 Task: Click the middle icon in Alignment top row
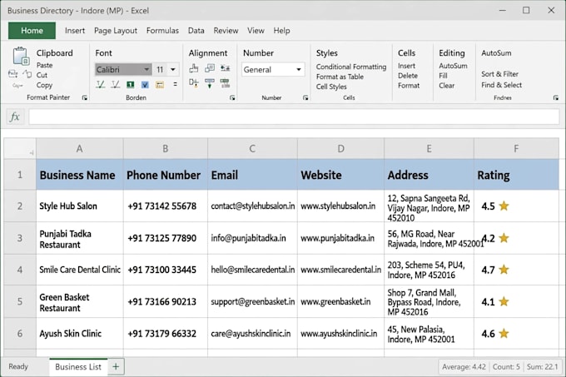coord(210,68)
